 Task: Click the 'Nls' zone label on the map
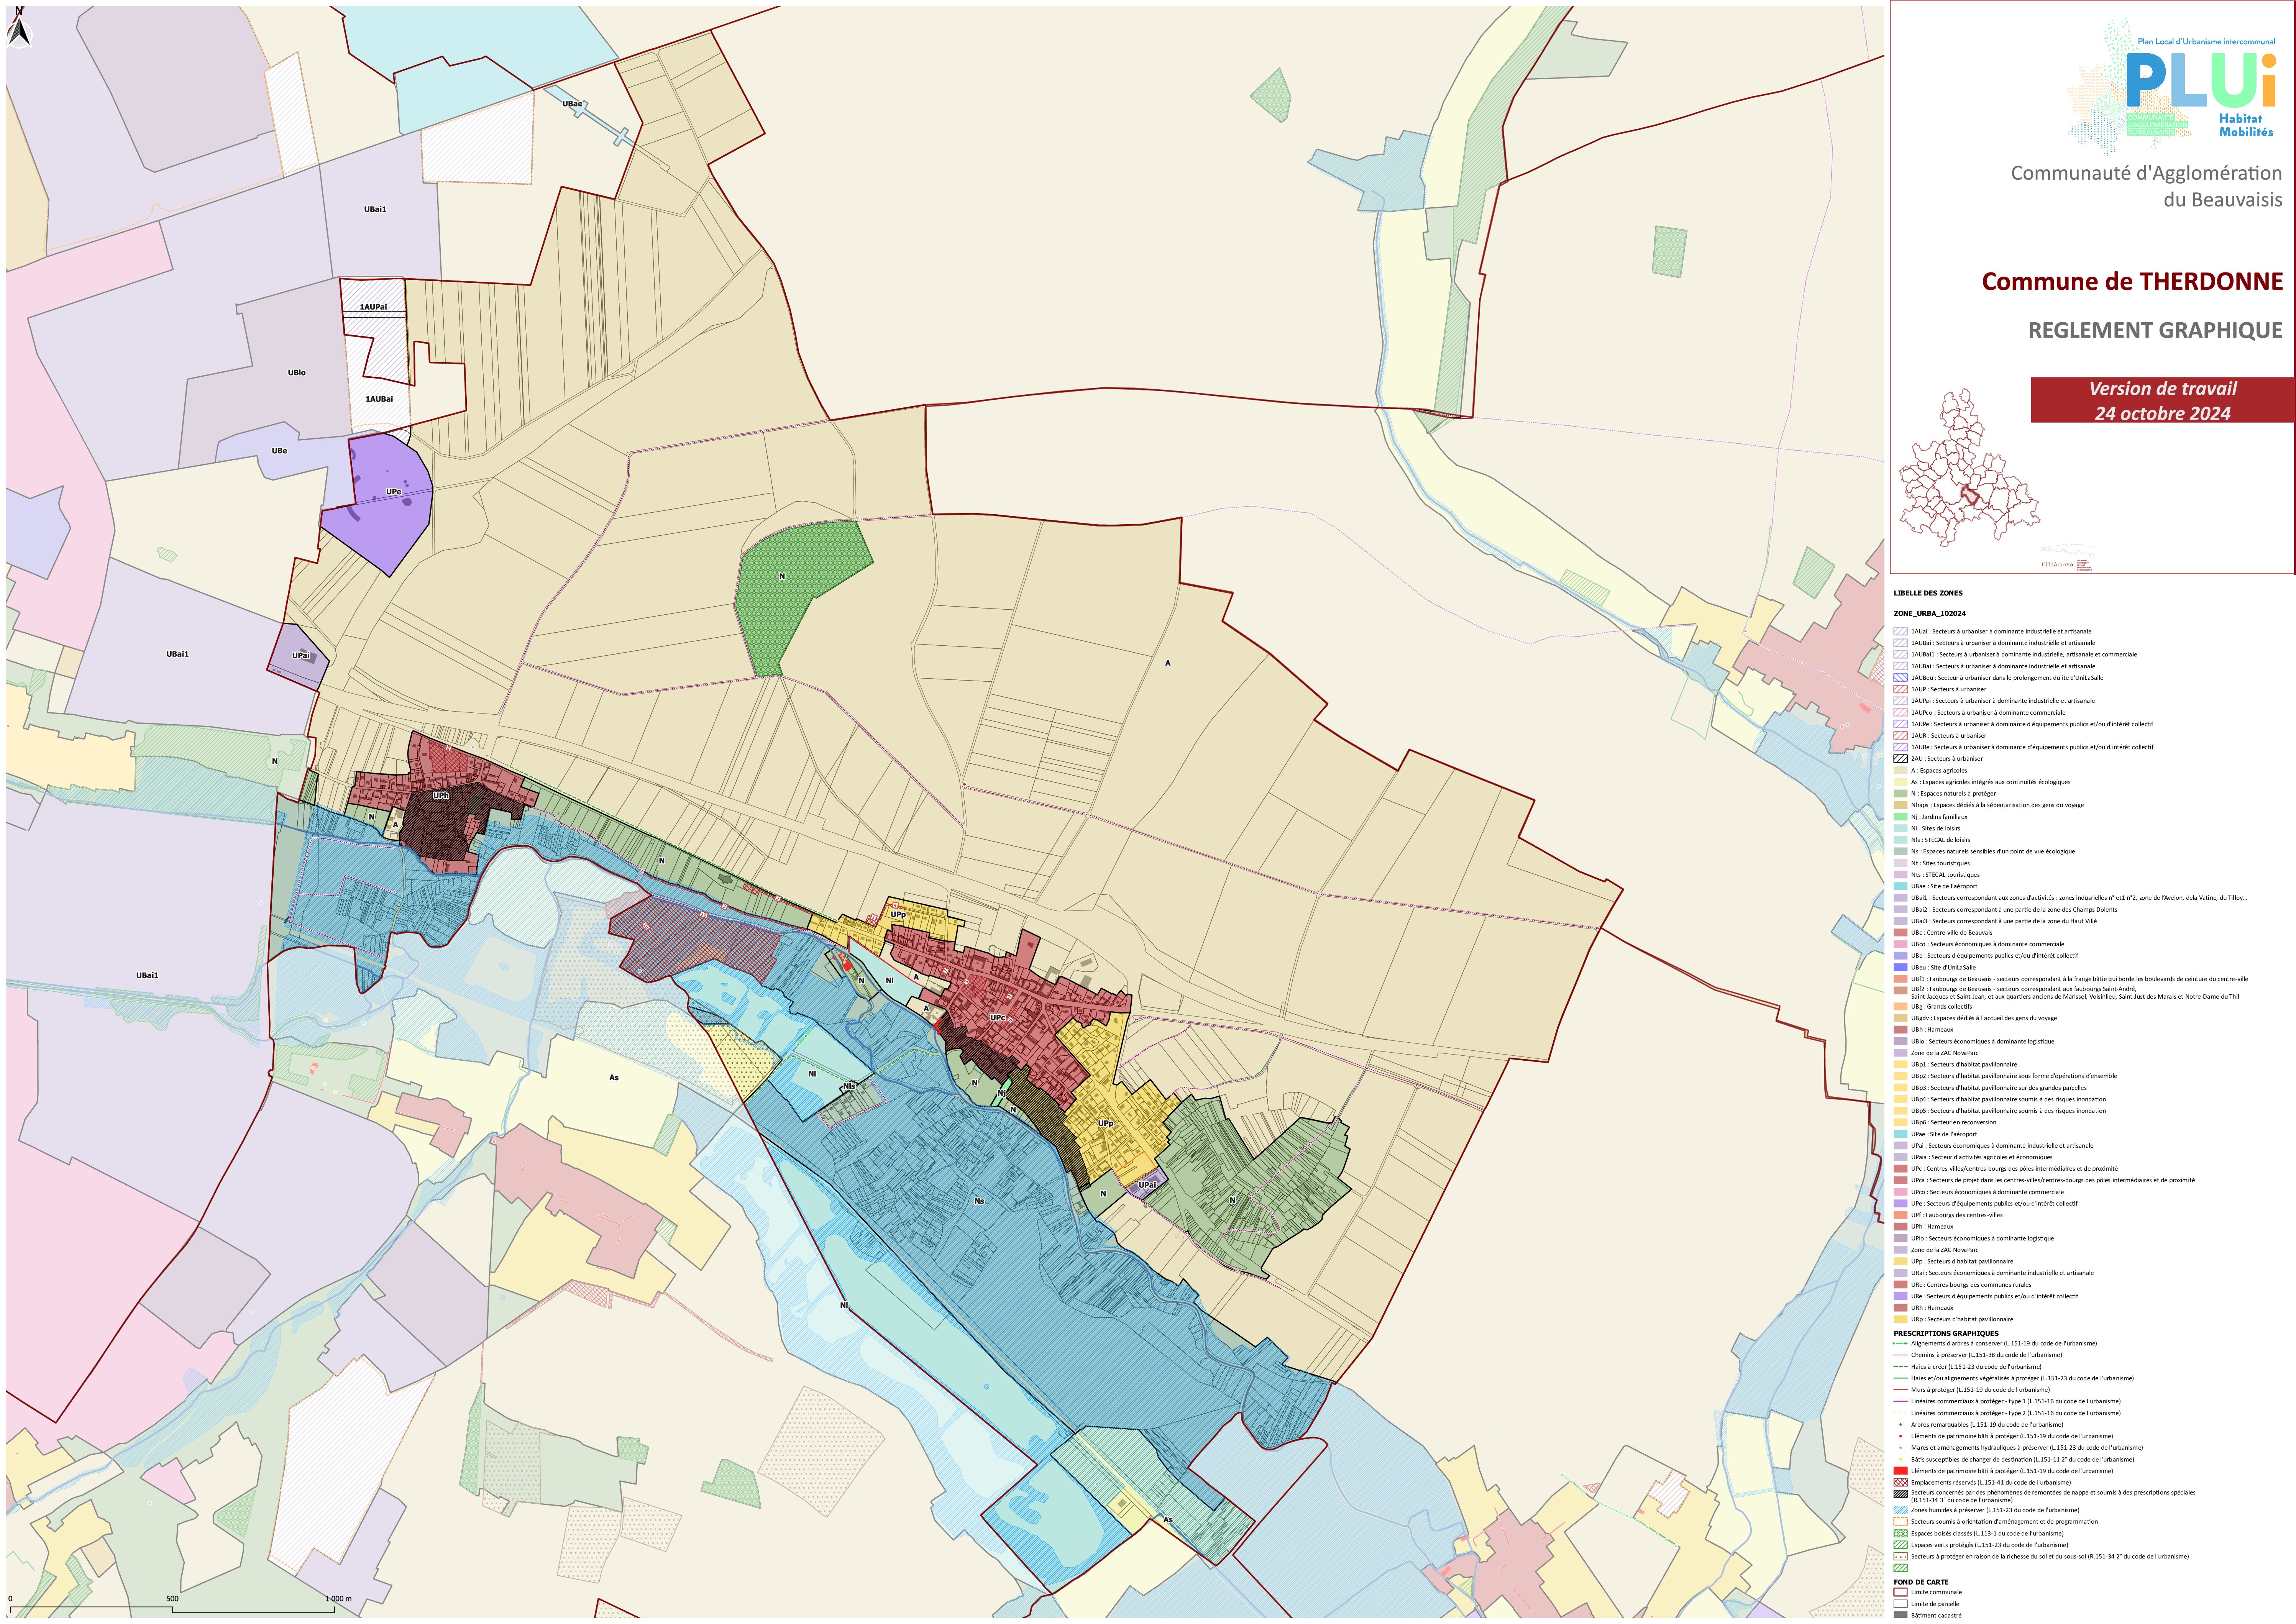coord(849,1086)
